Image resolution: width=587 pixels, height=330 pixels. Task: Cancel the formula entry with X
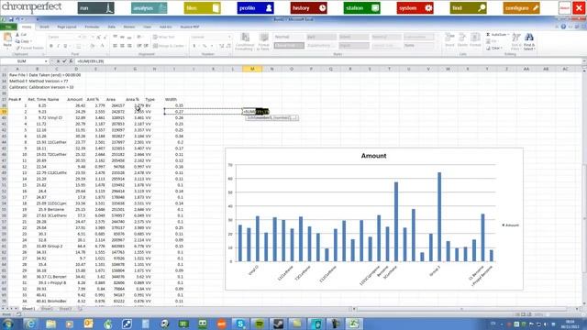tap(58, 61)
